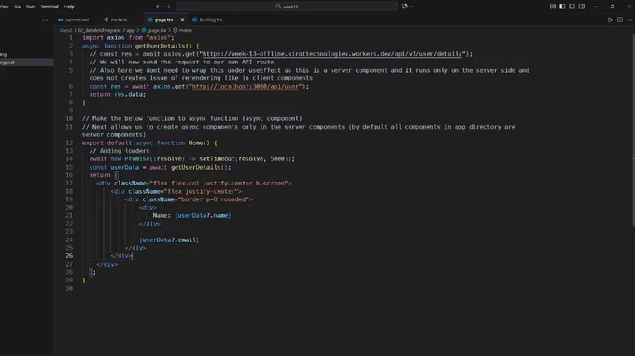
Task: Click class2 in the breadcrumb
Action: click(x=65, y=30)
